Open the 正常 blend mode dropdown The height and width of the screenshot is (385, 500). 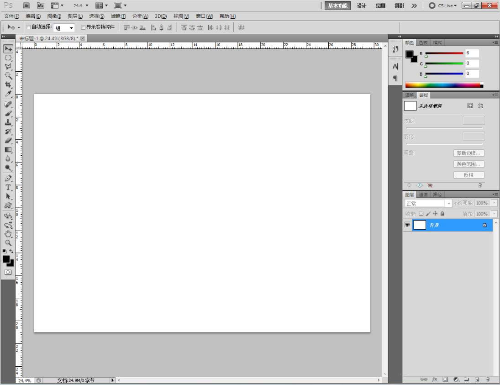point(427,203)
